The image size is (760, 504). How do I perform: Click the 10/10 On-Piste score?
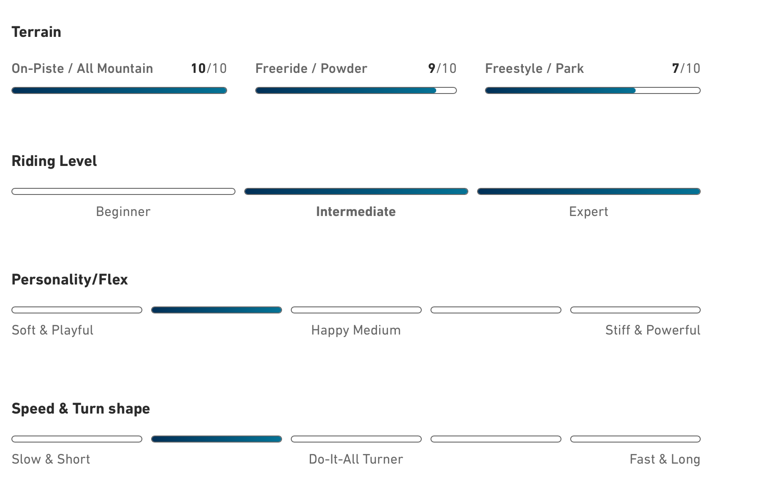coord(209,68)
